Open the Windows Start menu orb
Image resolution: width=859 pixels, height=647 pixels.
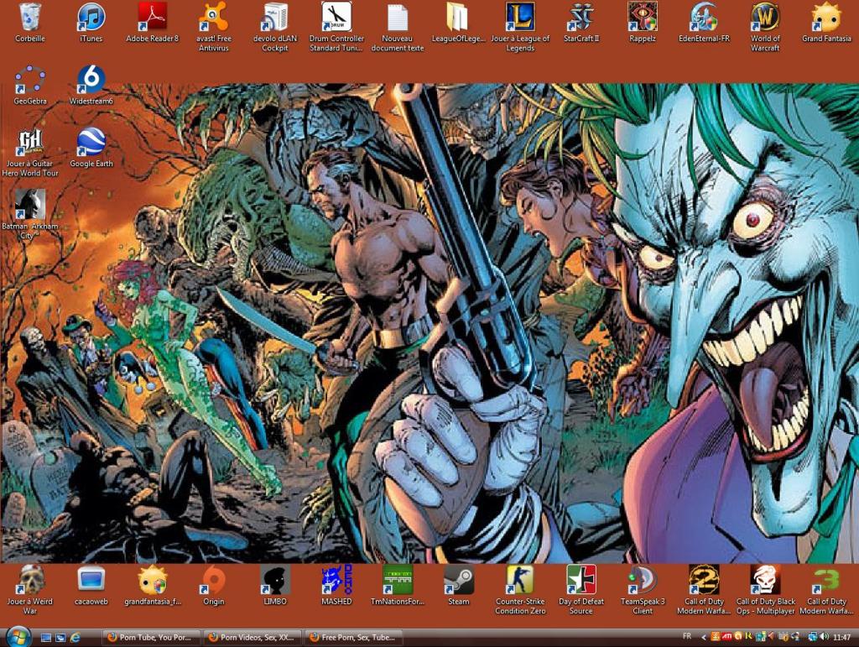(x=18, y=637)
